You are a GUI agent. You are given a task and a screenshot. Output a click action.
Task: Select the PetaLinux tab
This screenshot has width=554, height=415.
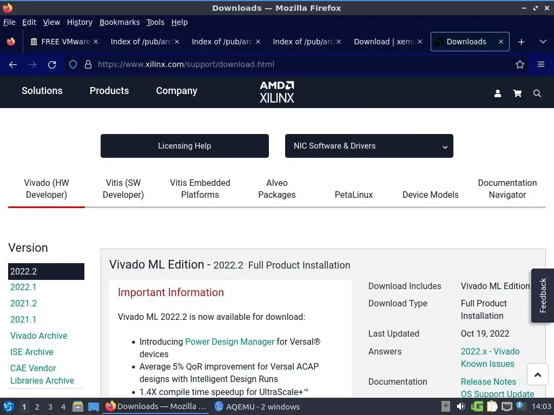coord(354,195)
